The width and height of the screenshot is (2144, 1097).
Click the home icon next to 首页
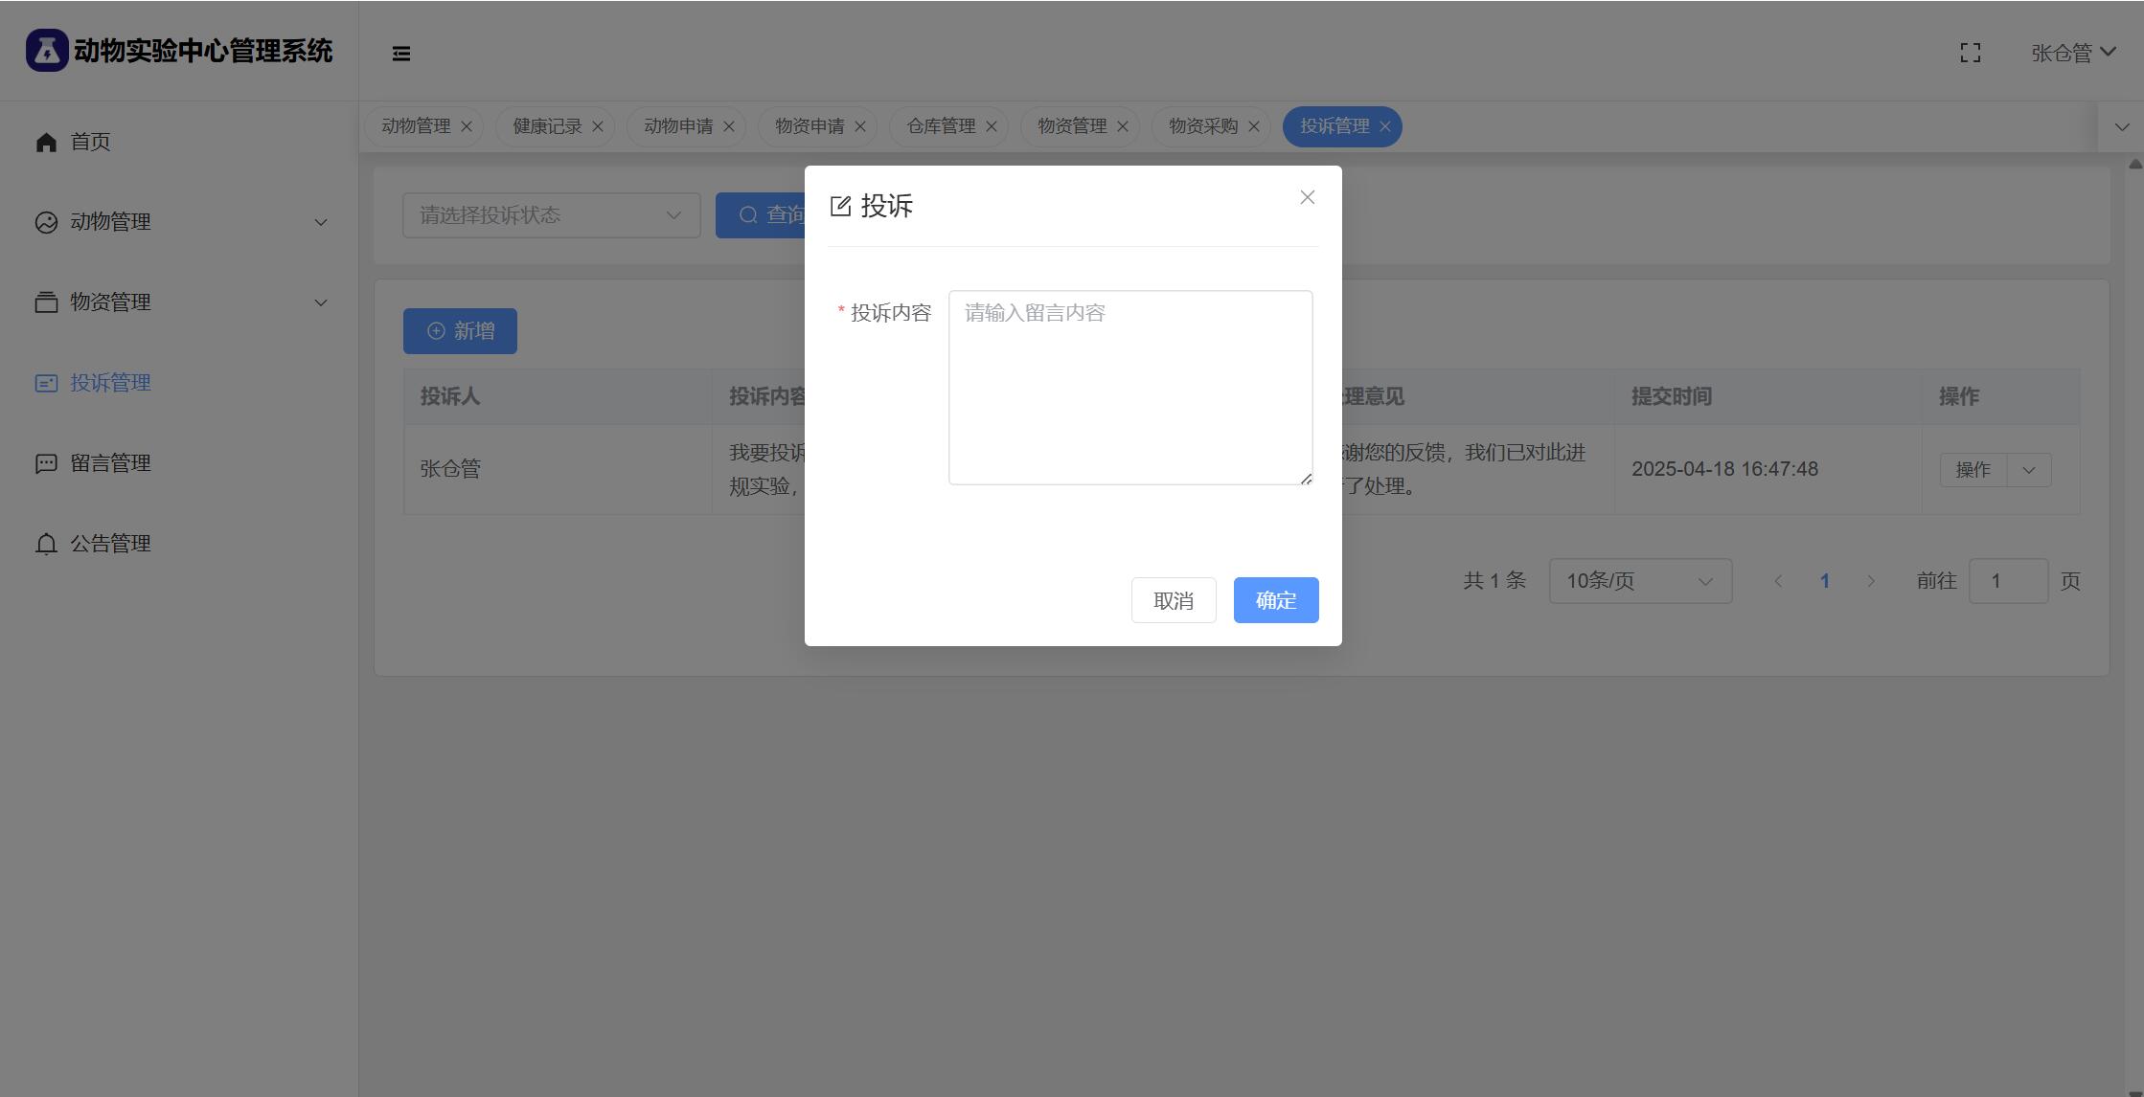click(46, 143)
